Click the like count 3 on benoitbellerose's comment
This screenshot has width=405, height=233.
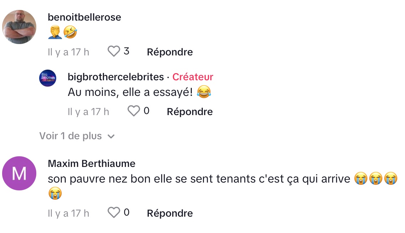click(126, 51)
